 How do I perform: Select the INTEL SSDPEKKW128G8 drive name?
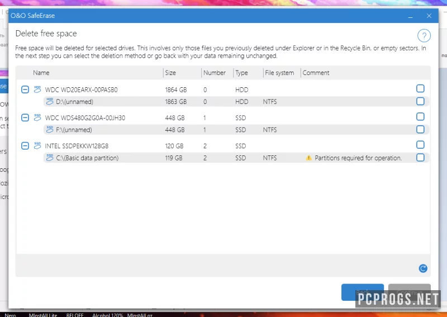pos(77,146)
